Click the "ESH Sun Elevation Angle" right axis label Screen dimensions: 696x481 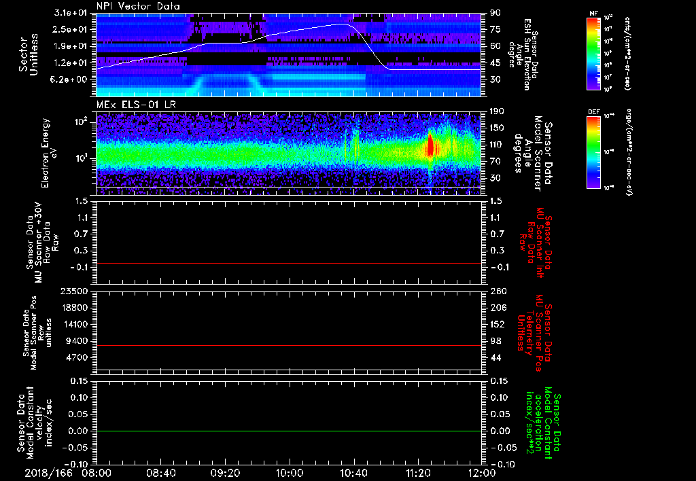click(523, 54)
